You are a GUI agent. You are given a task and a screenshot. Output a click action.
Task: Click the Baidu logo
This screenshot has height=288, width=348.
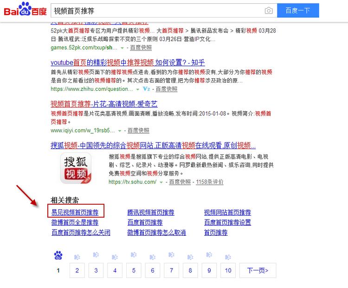(25, 9)
